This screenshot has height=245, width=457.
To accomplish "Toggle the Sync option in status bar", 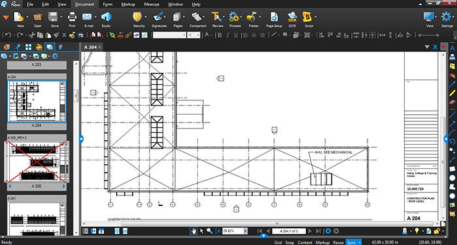I will click(351, 242).
